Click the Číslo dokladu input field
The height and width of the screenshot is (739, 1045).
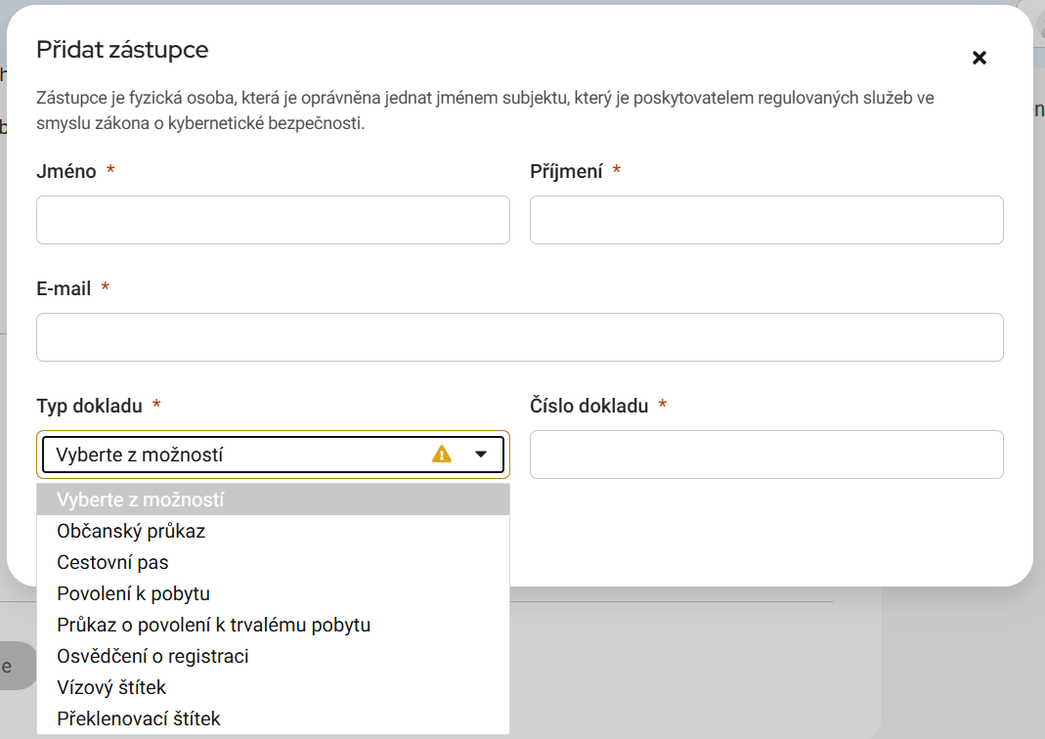point(766,455)
